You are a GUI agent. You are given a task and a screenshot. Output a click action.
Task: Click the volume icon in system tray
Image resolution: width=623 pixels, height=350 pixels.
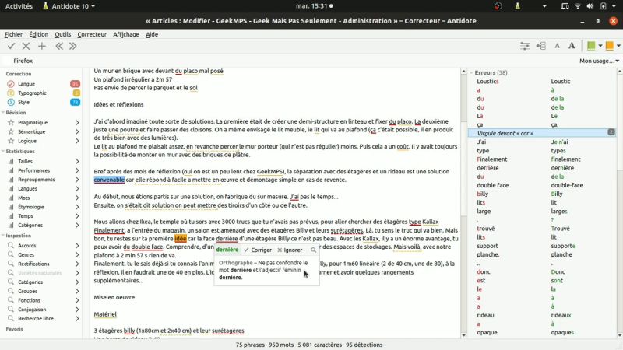pos(590,6)
